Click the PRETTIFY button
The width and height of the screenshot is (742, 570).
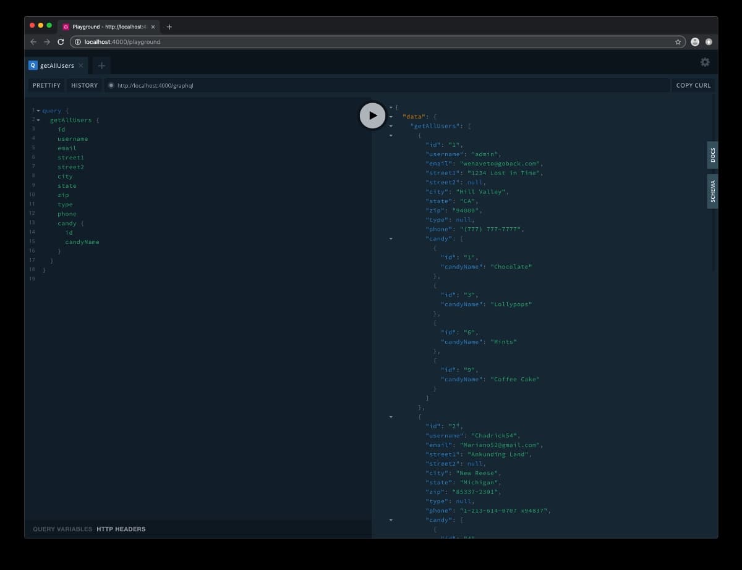click(46, 85)
